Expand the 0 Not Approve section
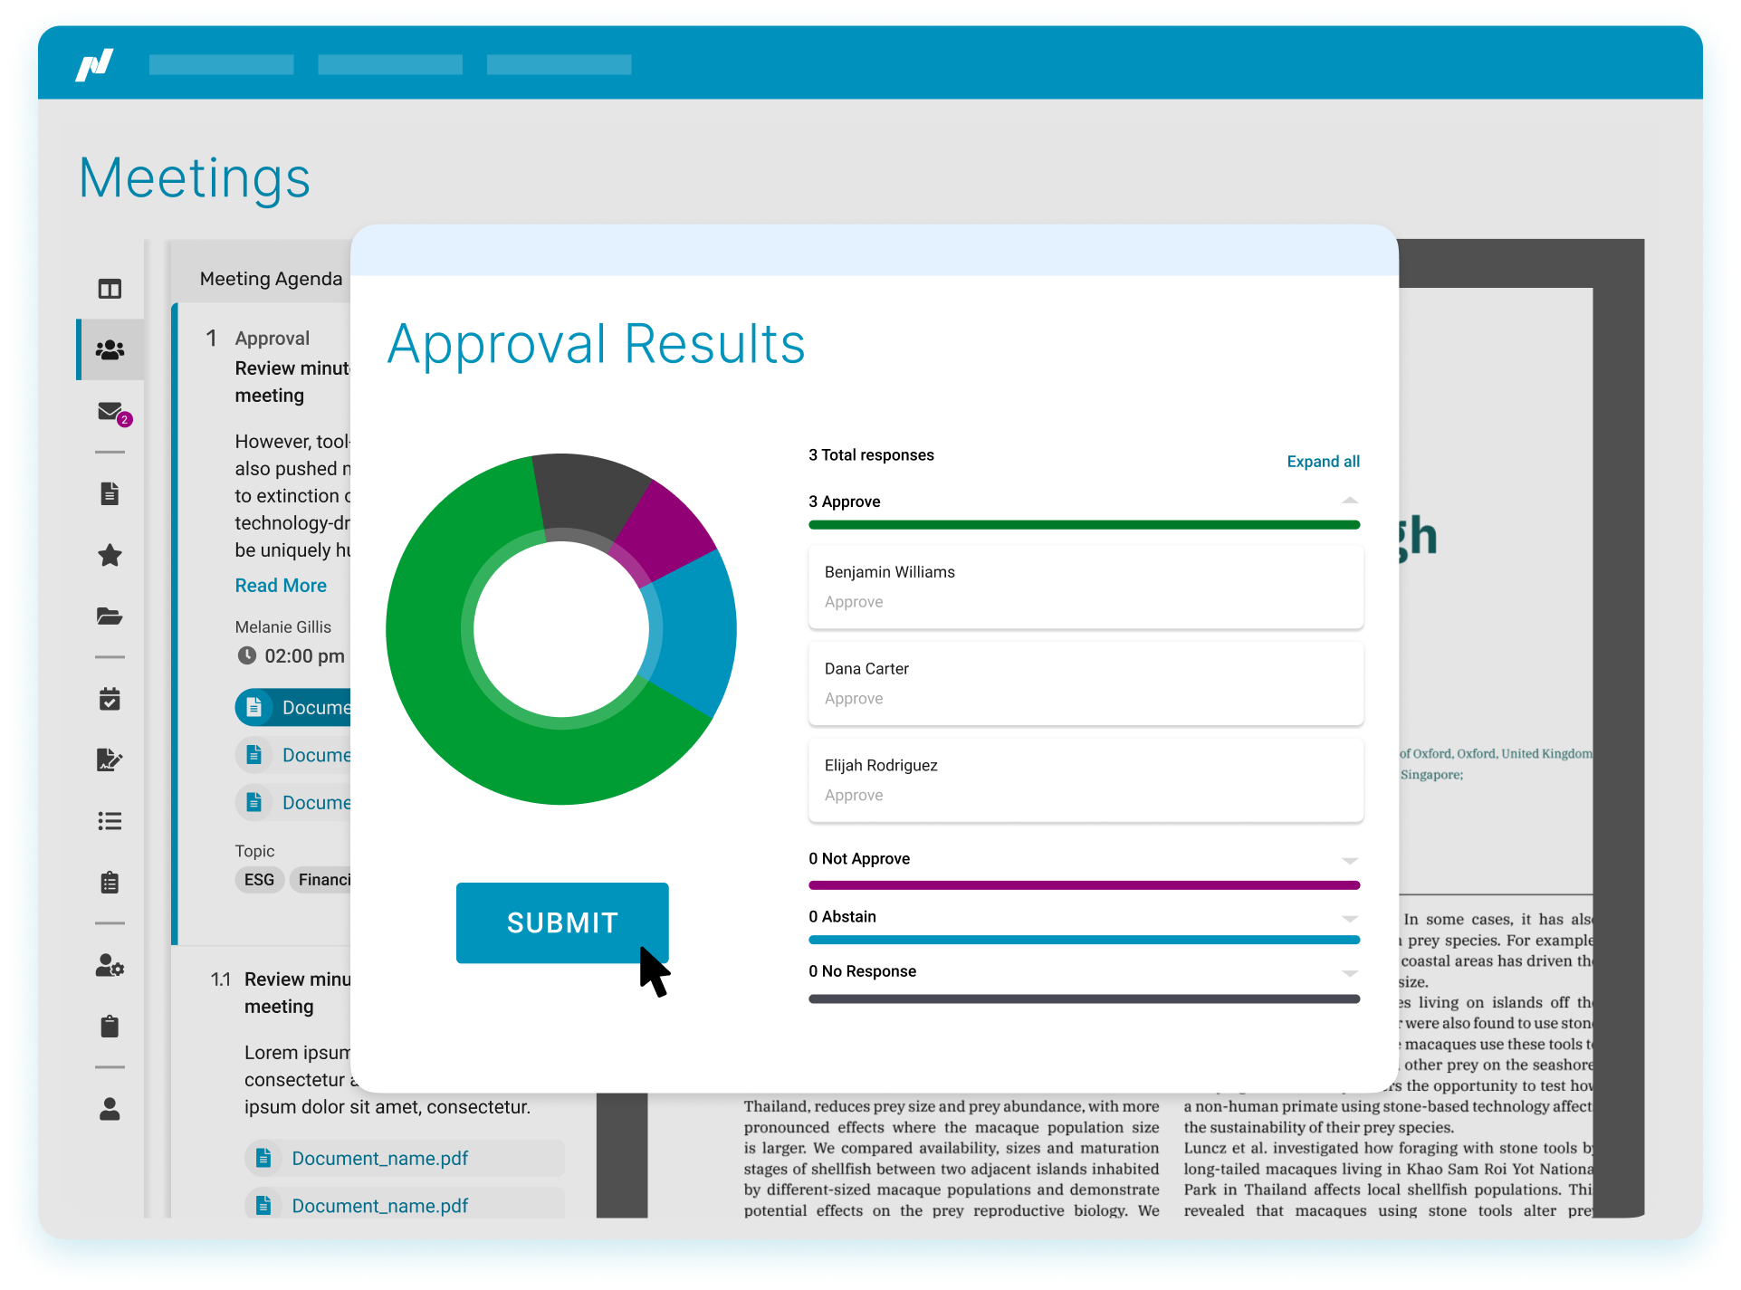 [x=1349, y=859]
